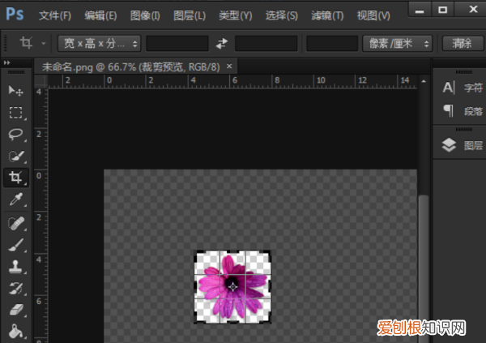Open the 类型(Y) menu
This screenshot has height=343, width=486.
tap(236, 15)
